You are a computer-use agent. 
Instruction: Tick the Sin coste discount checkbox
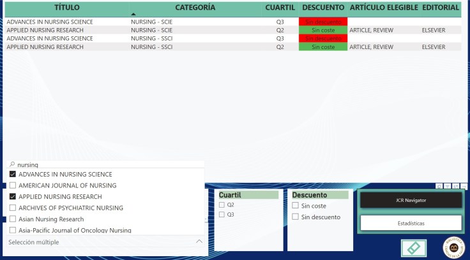coord(295,206)
